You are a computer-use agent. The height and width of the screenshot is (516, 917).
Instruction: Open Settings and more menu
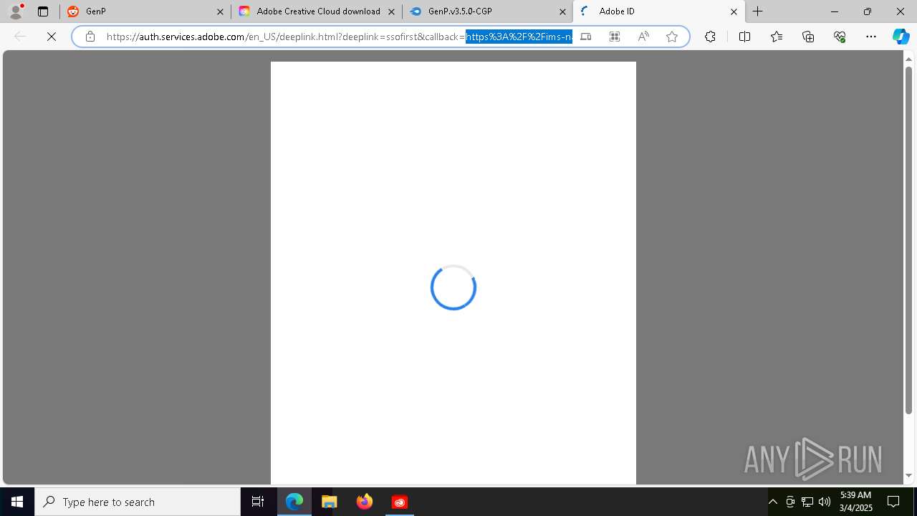(871, 37)
